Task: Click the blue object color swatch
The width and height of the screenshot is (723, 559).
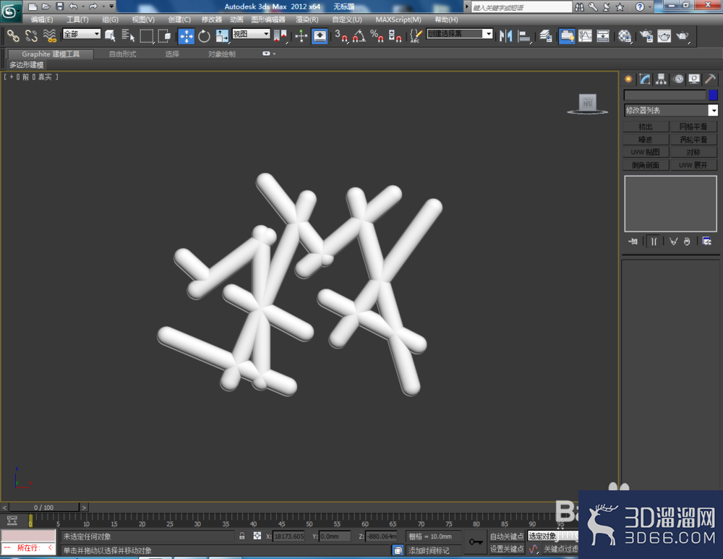Action: pyautogui.click(x=713, y=95)
